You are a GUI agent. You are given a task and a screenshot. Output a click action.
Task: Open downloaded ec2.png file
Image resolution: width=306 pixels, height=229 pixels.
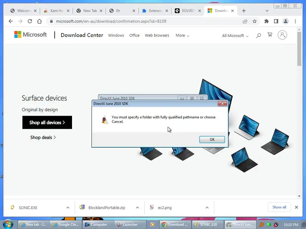(165, 208)
